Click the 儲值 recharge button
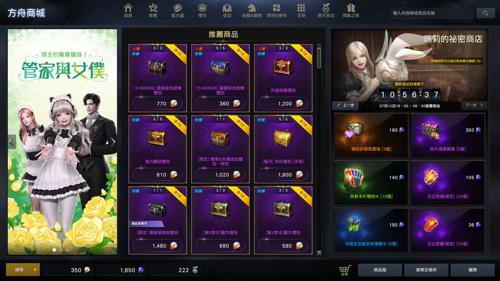Screen dimensions: 500x281 click(23, 270)
